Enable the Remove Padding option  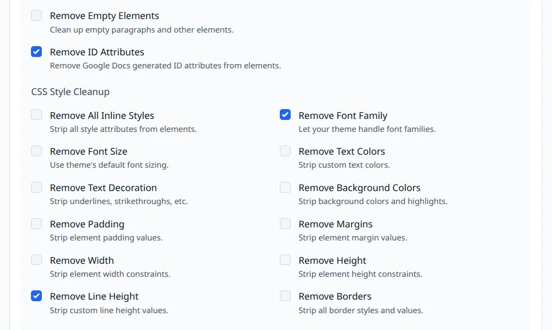36,223
